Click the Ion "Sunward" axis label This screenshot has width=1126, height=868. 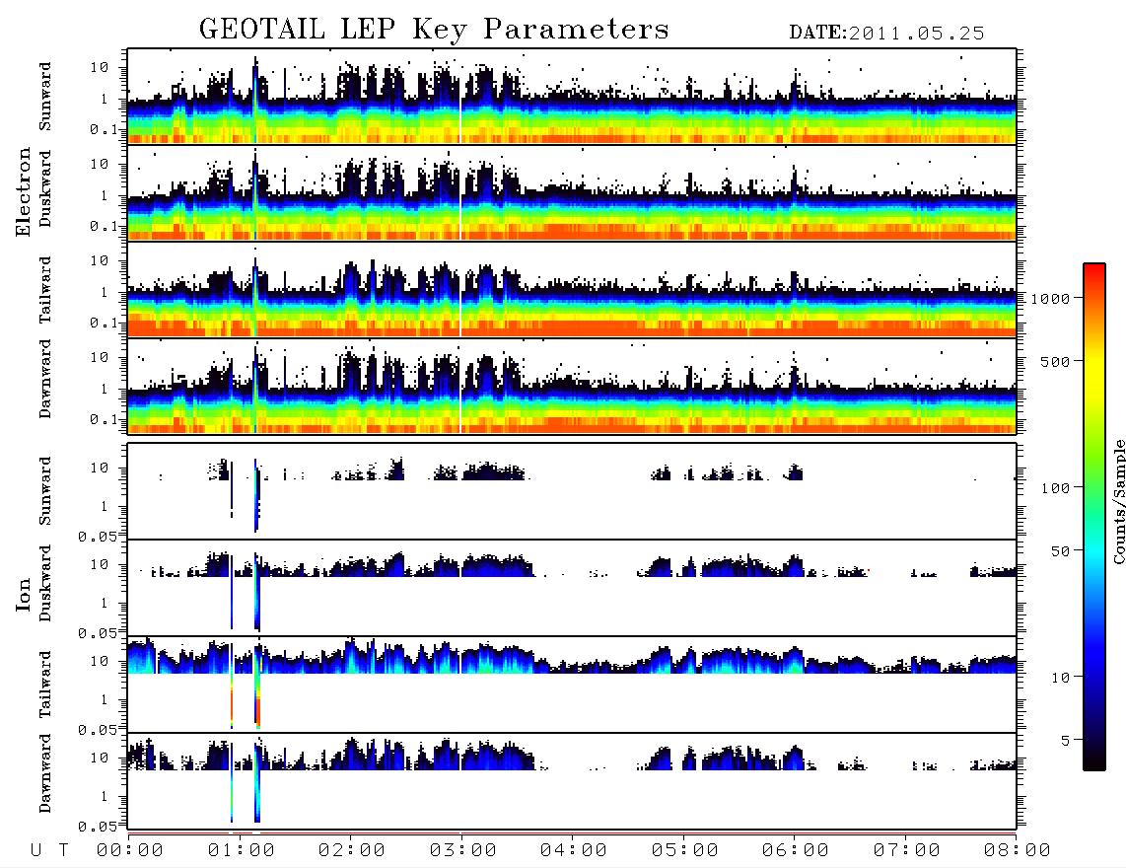coord(45,491)
